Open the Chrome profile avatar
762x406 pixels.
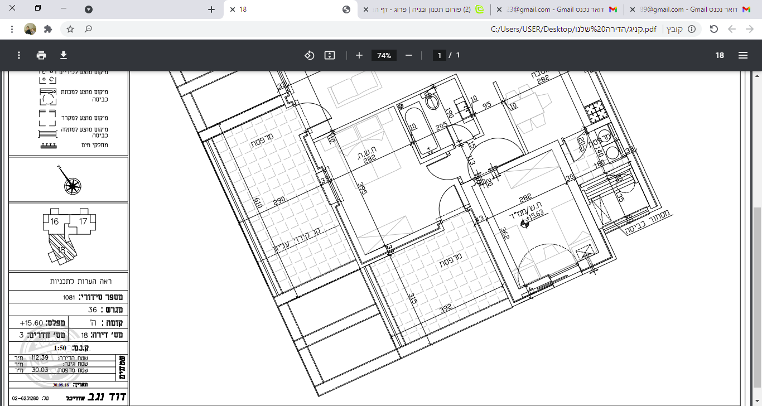(x=30, y=29)
